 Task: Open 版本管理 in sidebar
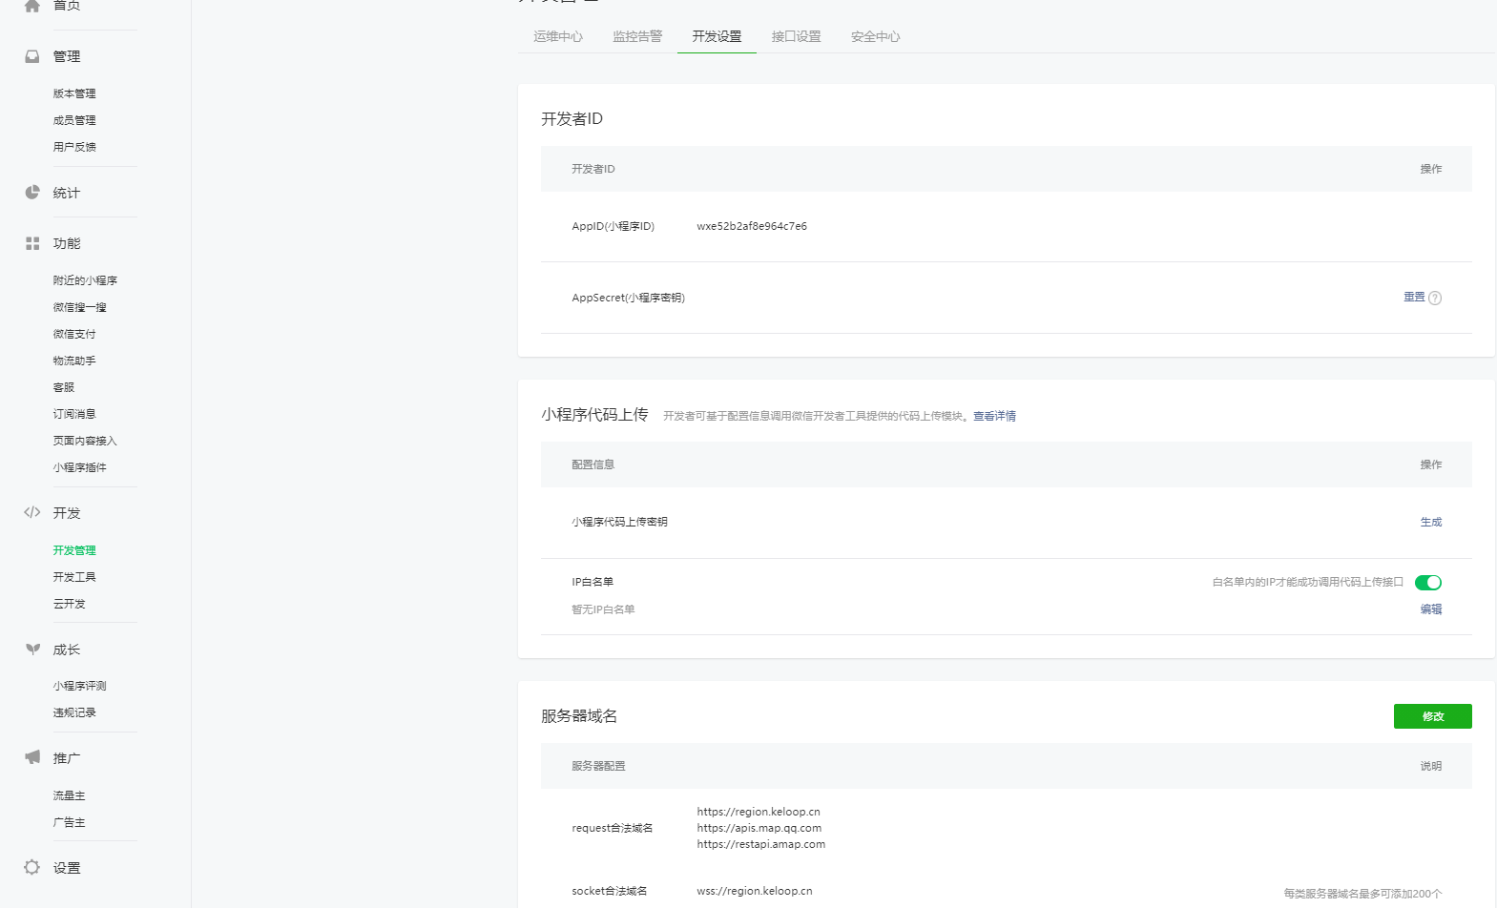click(x=74, y=93)
